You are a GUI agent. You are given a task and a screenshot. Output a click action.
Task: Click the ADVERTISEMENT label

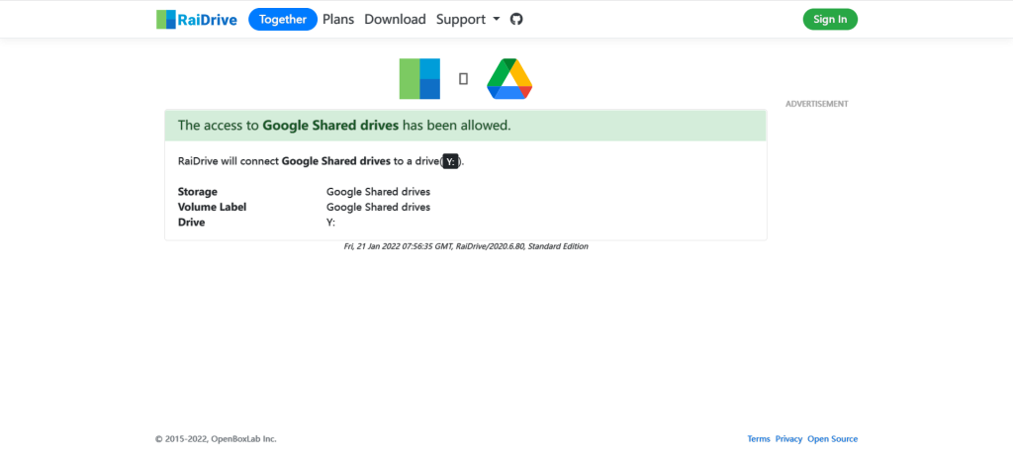click(x=816, y=104)
